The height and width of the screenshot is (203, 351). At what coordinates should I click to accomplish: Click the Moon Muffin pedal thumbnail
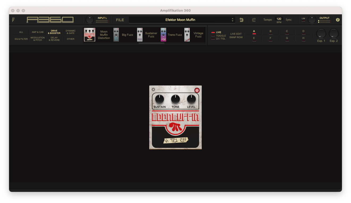click(x=90, y=35)
